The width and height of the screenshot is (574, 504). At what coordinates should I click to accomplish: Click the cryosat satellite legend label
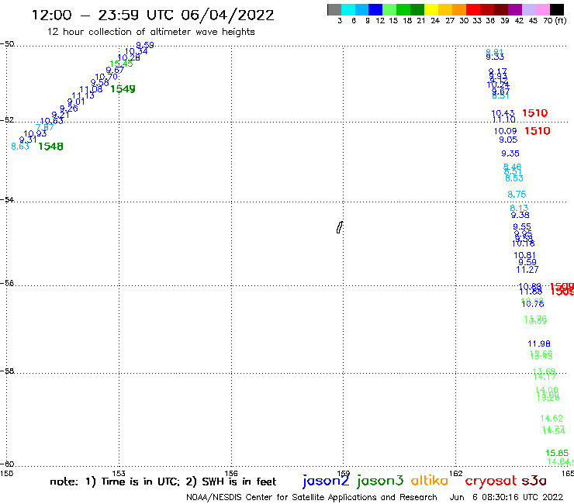click(x=491, y=481)
